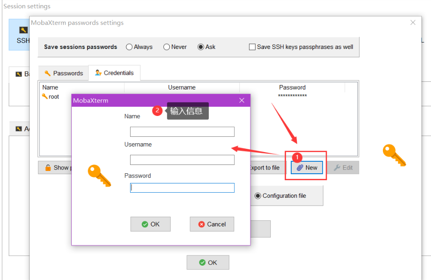The height and width of the screenshot is (280, 431).
Task: Click the Password column header
Action: click(x=292, y=87)
